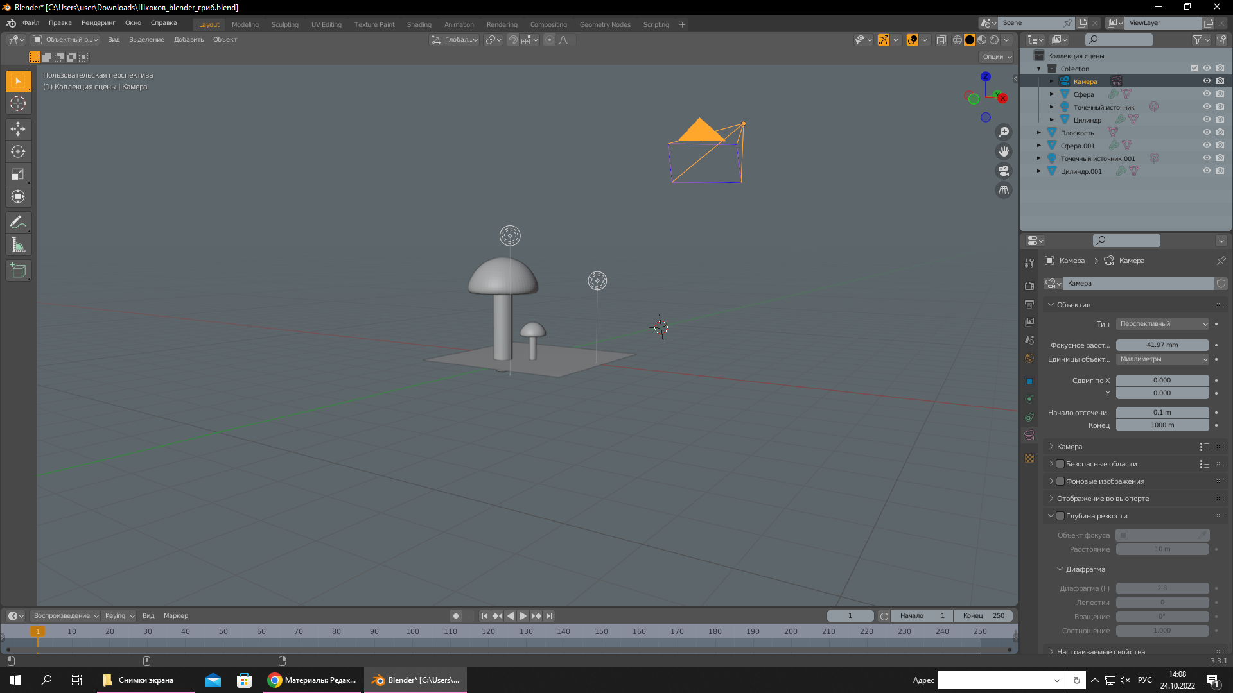Toggle Collection exclude checkbox
This screenshot has height=693, width=1233.
click(1194, 68)
